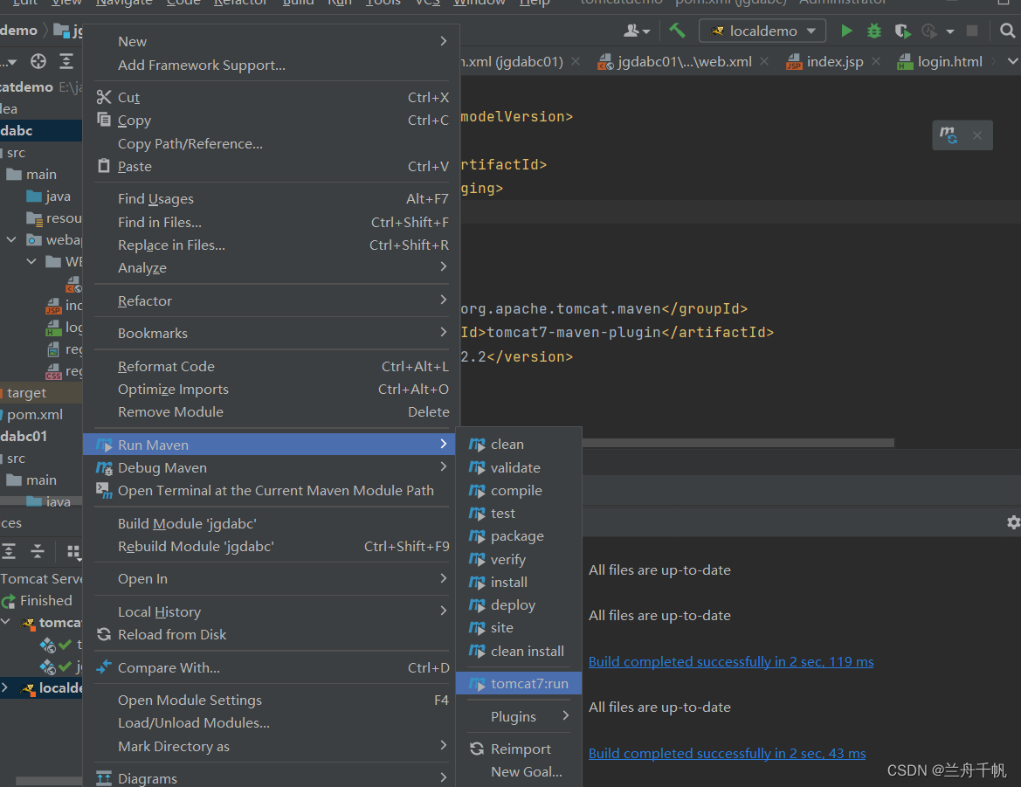This screenshot has width=1021, height=787.
Task: Switch to the index.jsp editor tab
Action: click(834, 61)
